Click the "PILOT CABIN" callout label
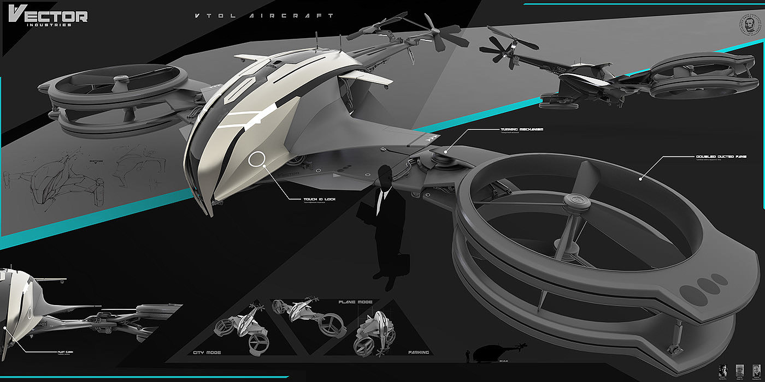Viewport: 765px width, 382px height. (x=64, y=353)
